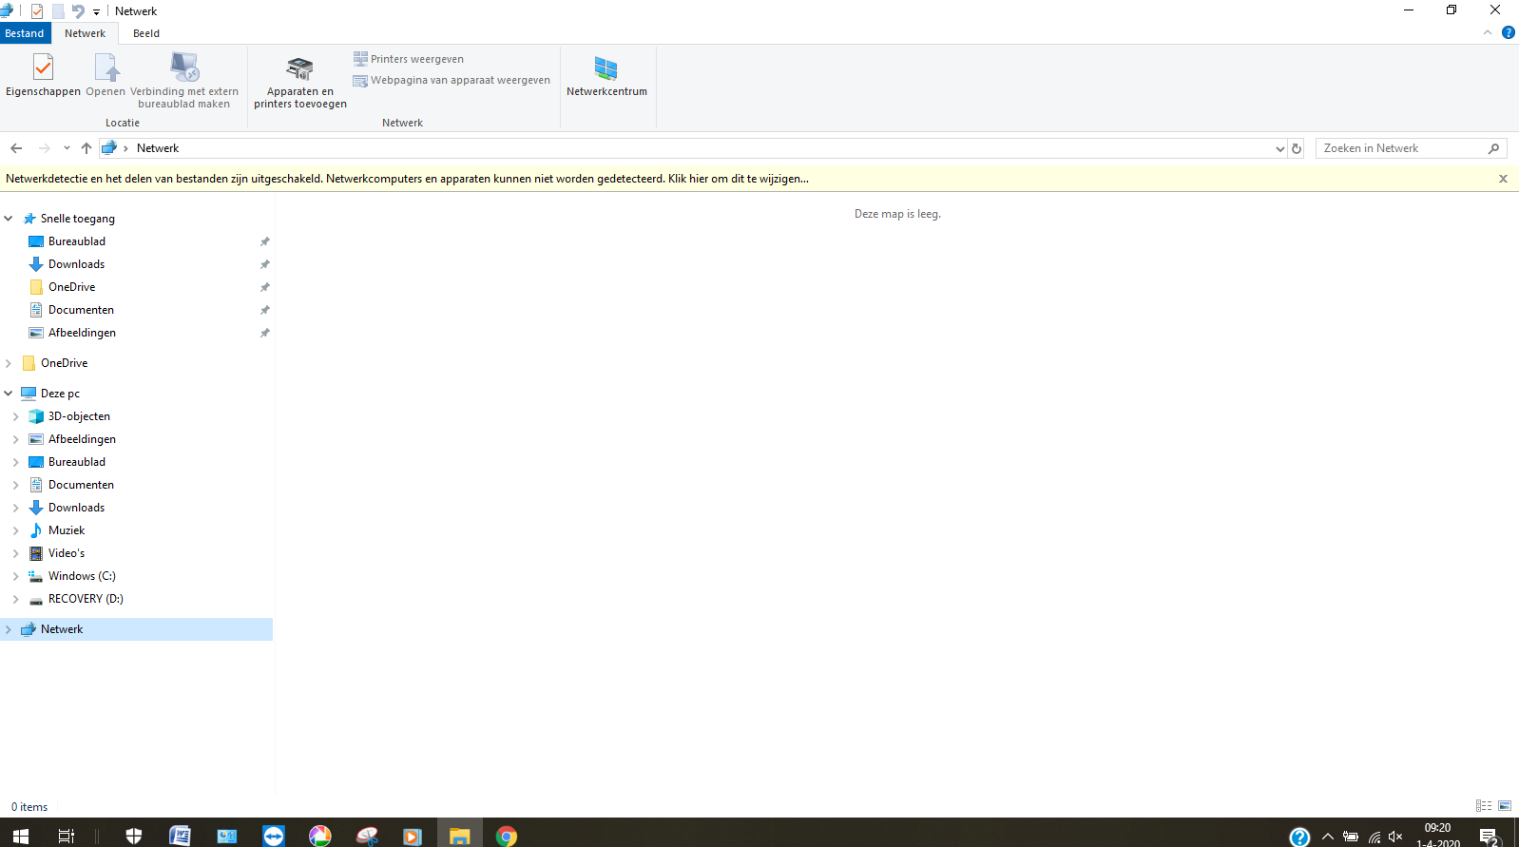Dismiss the yellow network detection notification
Screen dimensions: 1519x847
(x=1503, y=179)
